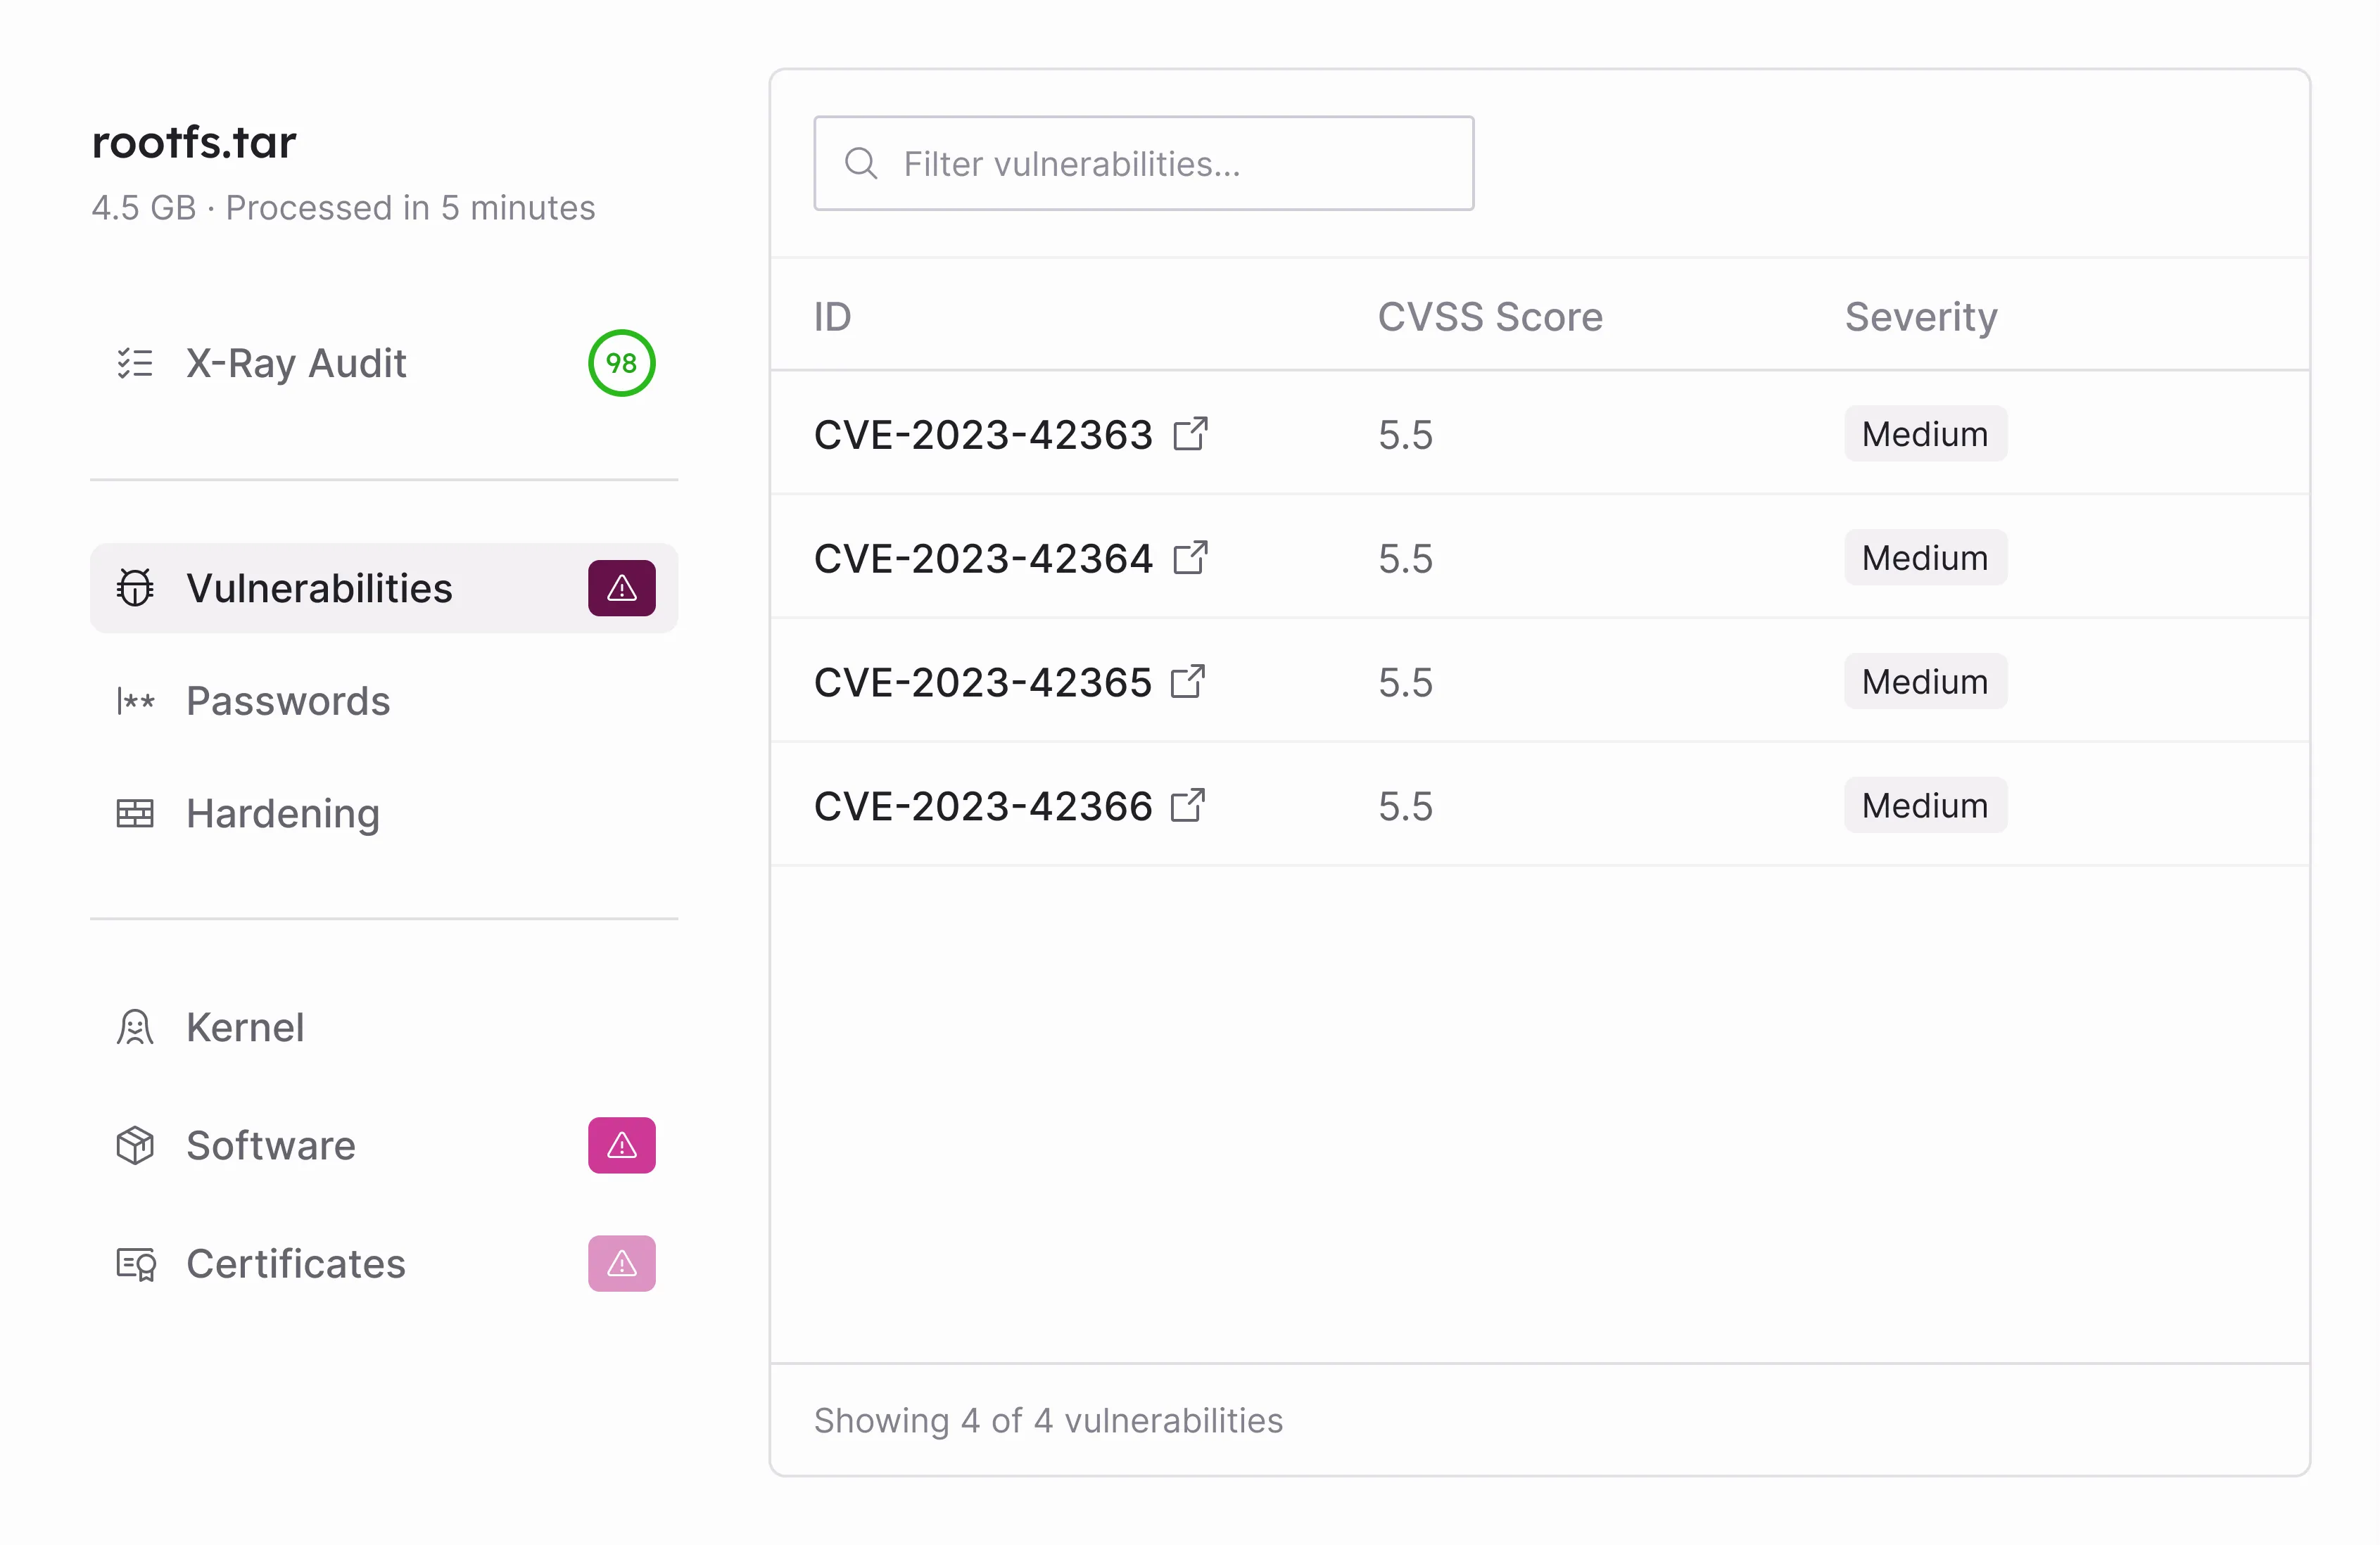Click the Kernel penguin icon

coord(135,1028)
